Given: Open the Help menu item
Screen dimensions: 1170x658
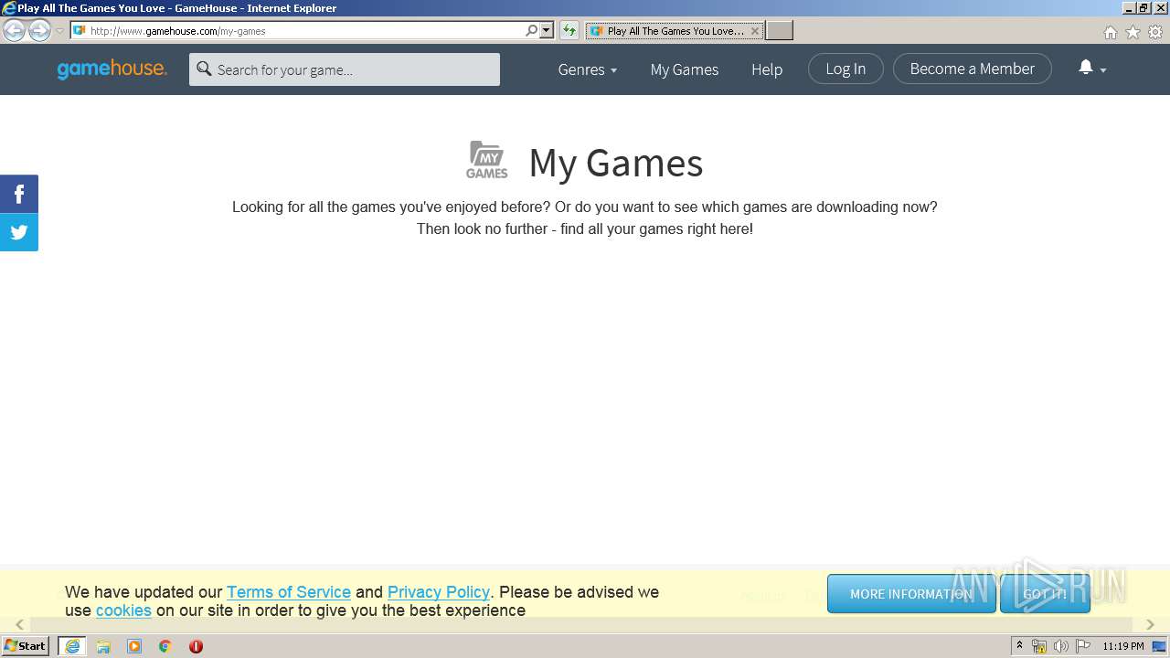Looking at the screenshot, I should pyautogui.click(x=767, y=69).
